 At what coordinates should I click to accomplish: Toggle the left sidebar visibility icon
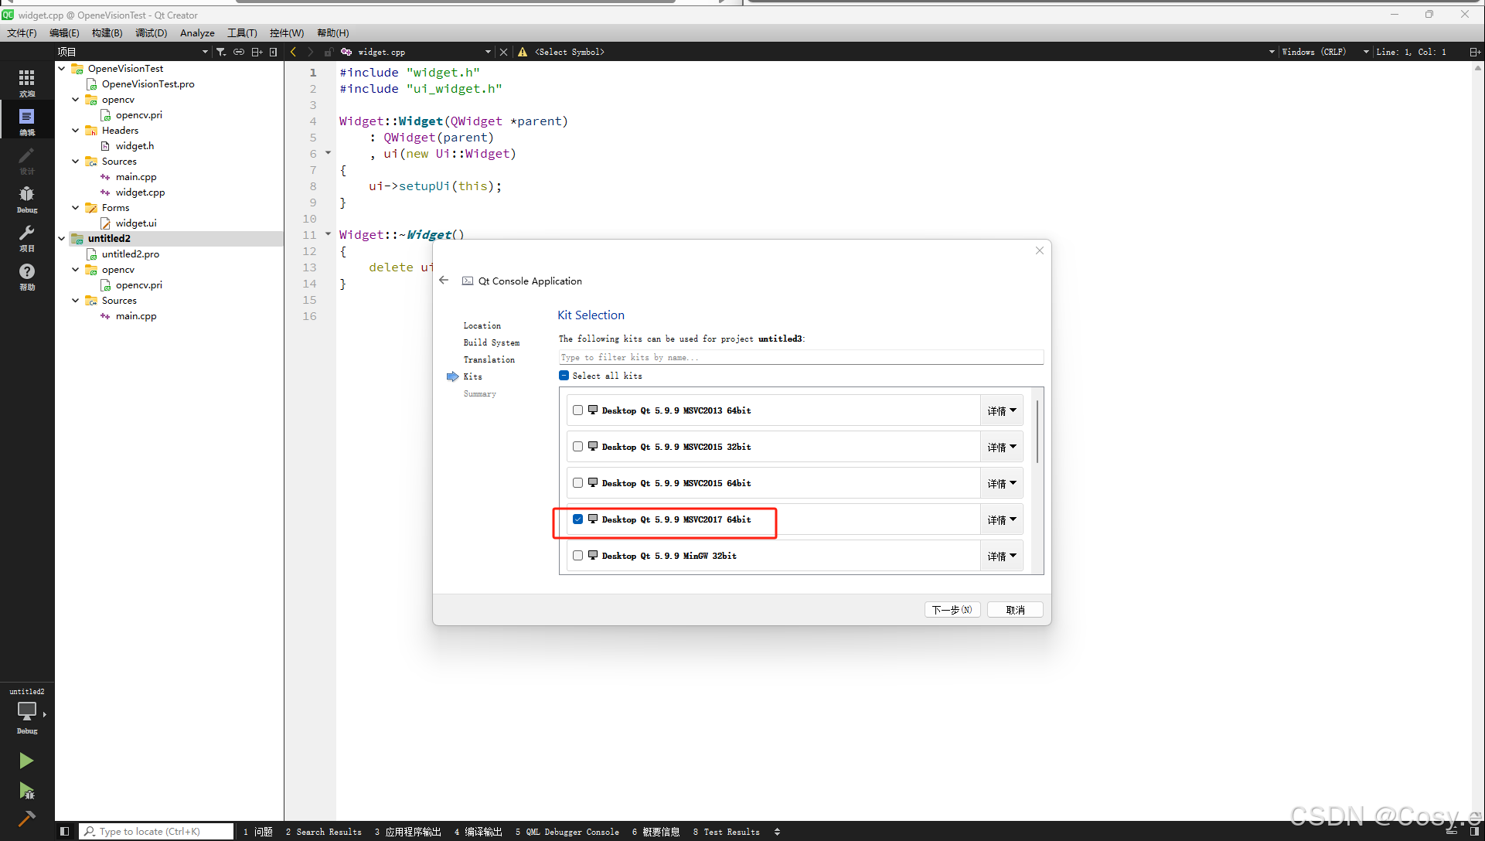pos(65,832)
